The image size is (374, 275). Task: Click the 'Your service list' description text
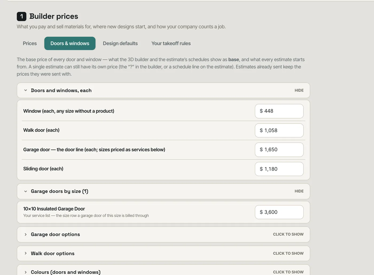point(86,215)
